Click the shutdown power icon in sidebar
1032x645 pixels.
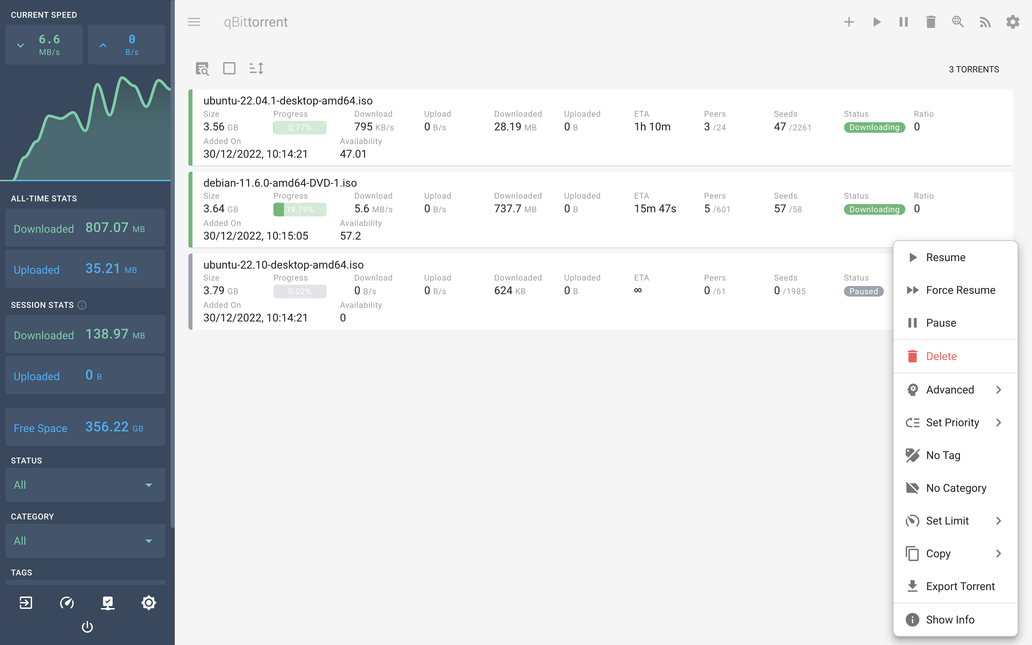pyautogui.click(x=87, y=627)
